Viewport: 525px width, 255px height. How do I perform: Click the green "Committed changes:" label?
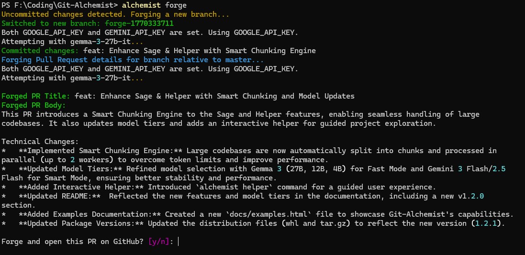(x=41, y=51)
